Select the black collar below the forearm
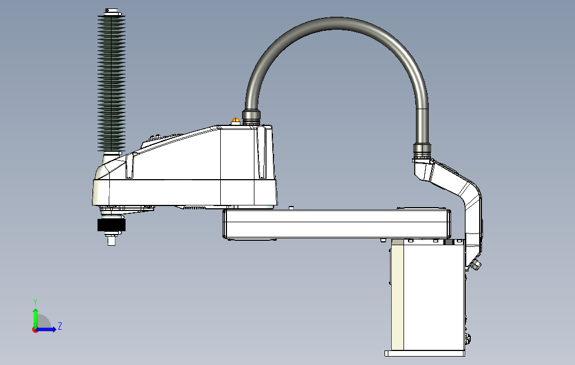This screenshot has height=365, width=575. tap(110, 224)
